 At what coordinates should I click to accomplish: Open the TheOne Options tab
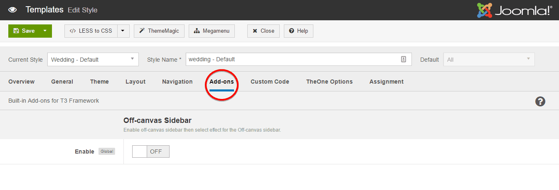pyautogui.click(x=329, y=82)
